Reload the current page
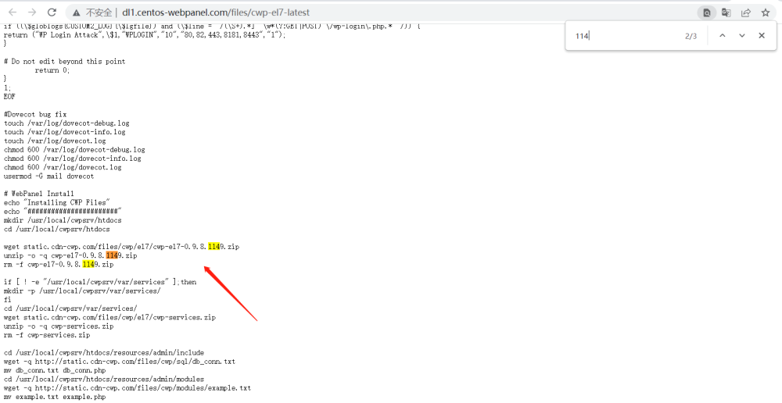Image resolution: width=782 pixels, height=403 pixels. point(52,12)
